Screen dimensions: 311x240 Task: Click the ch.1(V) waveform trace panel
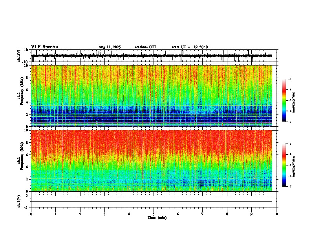pos(154,56)
